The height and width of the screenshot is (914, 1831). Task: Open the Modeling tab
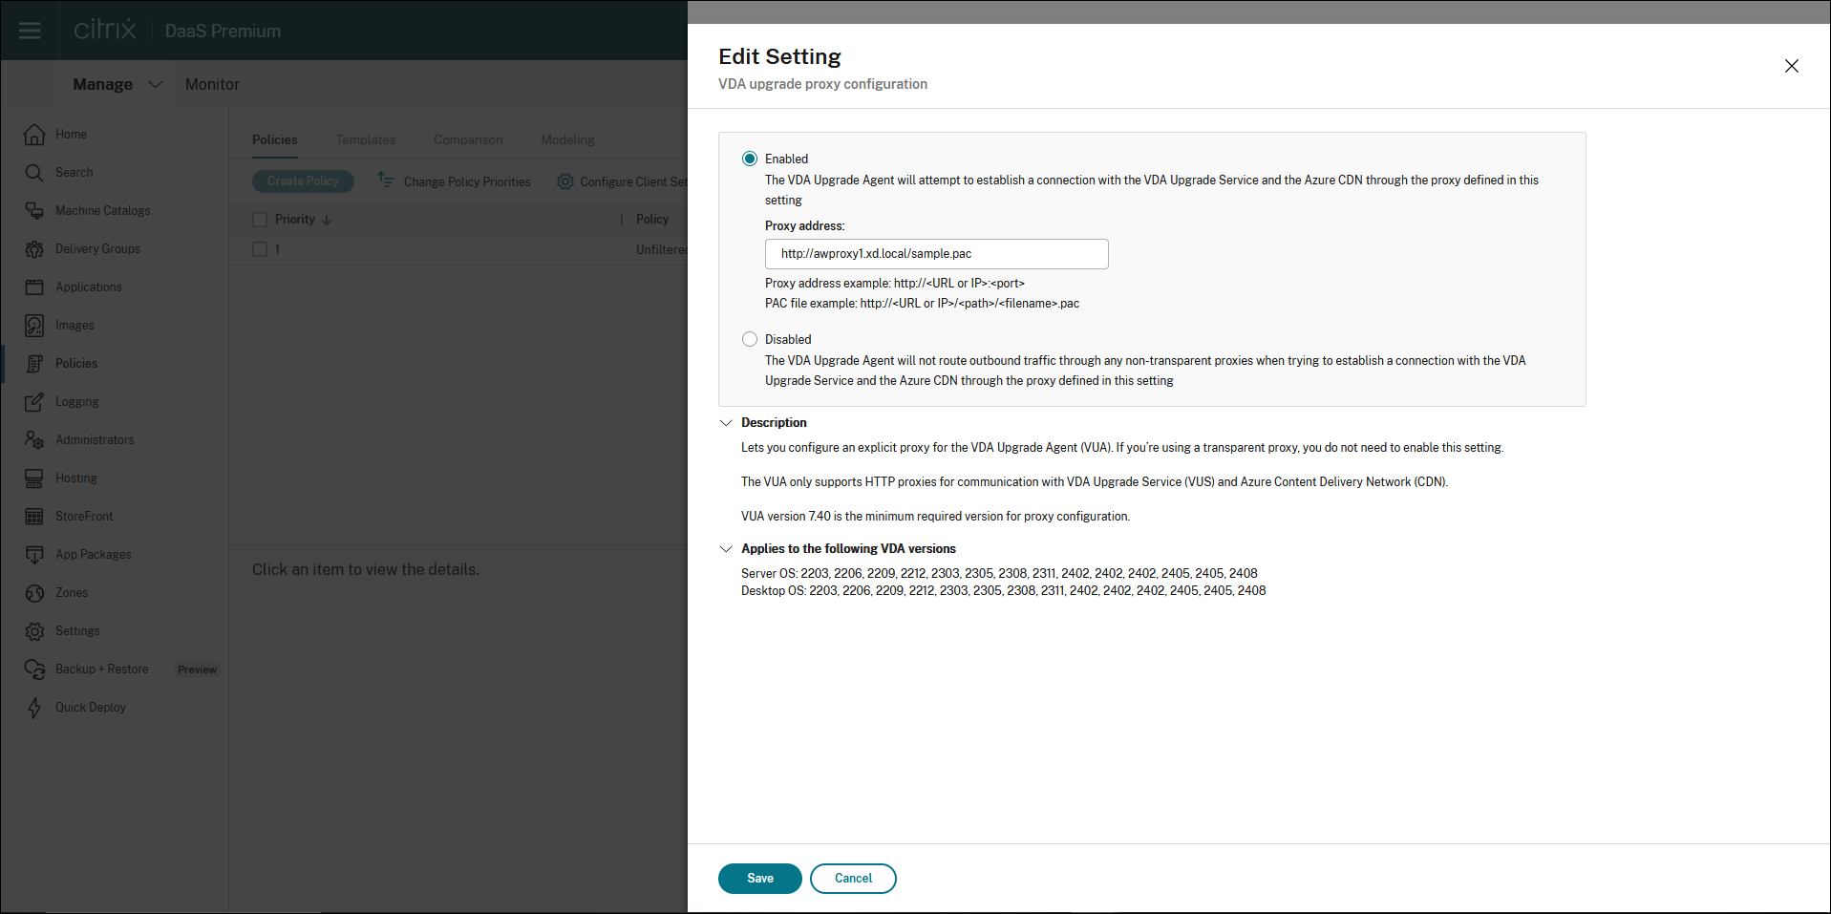tap(568, 139)
